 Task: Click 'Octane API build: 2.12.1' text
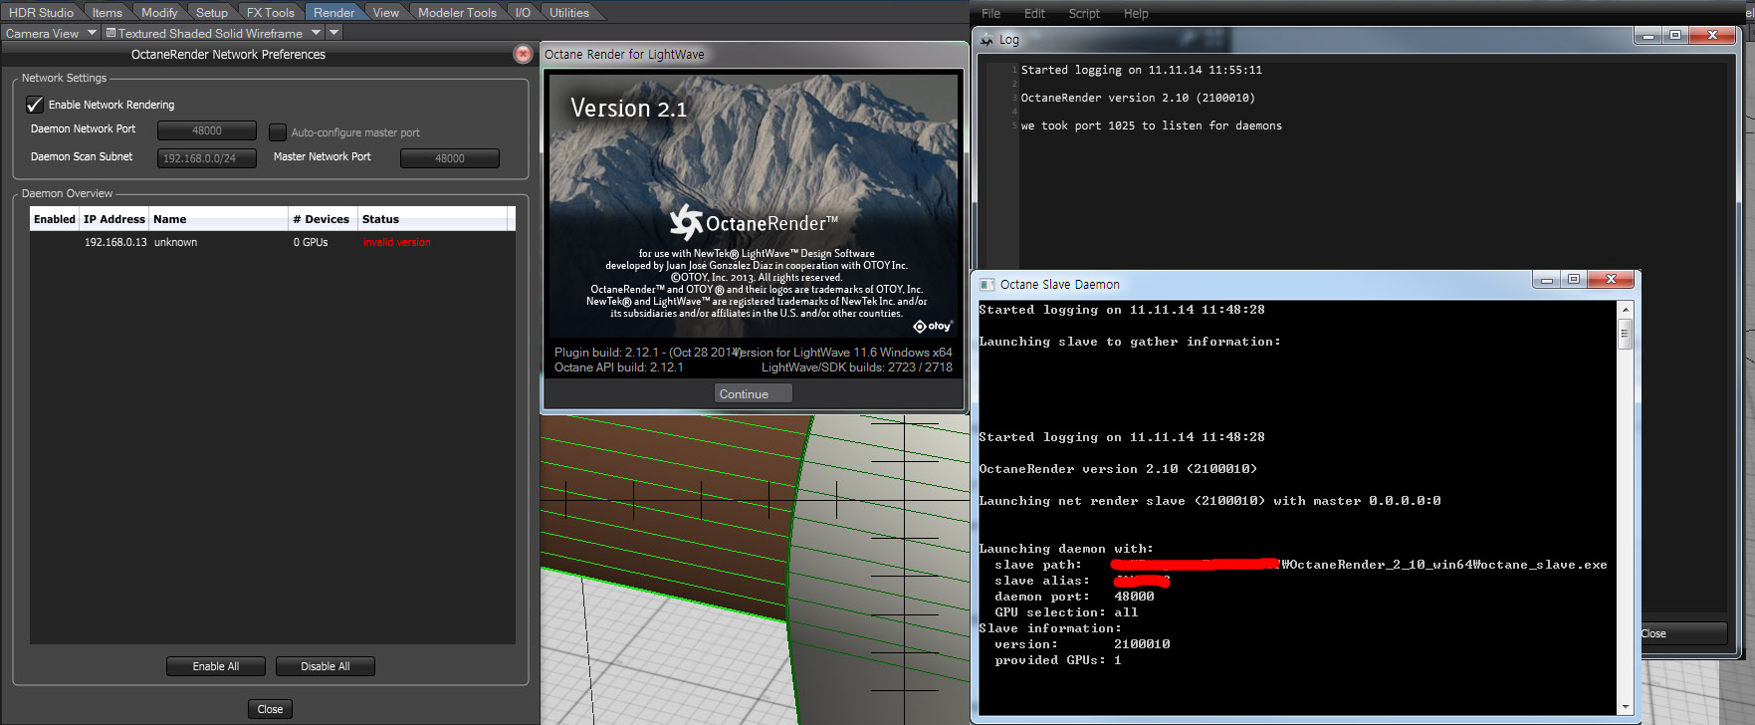pos(618,367)
